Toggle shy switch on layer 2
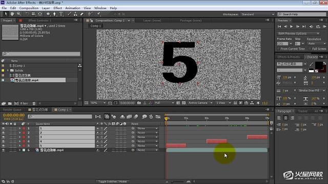Screen dimensions: 328x184 [97, 133]
